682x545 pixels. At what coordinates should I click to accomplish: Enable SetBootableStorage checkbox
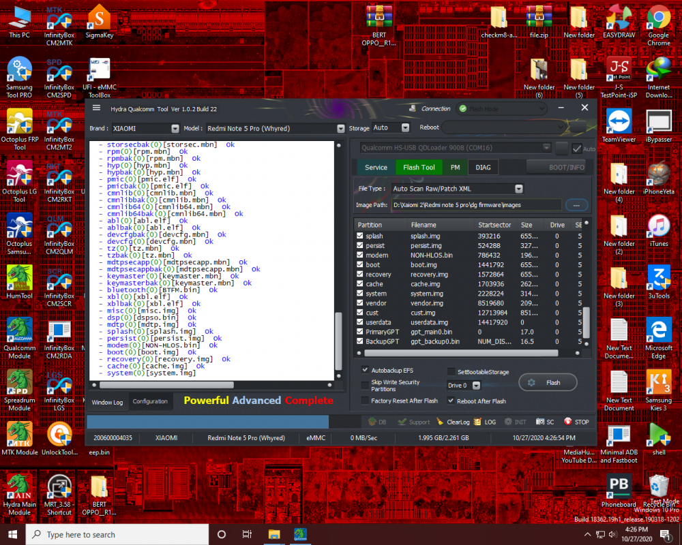point(451,371)
